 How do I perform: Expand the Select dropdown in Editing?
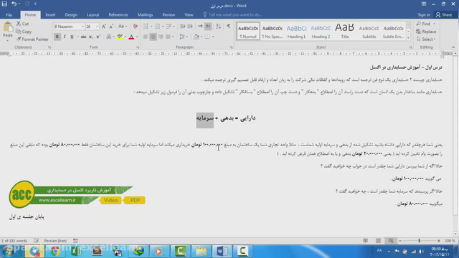(x=426, y=39)
